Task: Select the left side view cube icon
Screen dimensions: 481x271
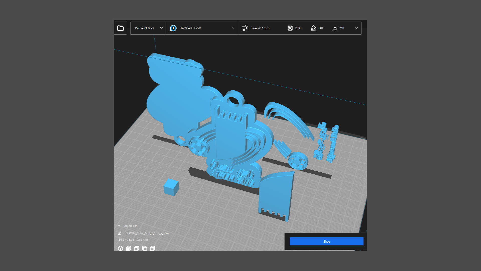Action: (145, 248)
